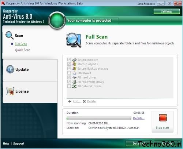Click the scan progress bar
183x149 pixels.
click(x=99, y=118)
